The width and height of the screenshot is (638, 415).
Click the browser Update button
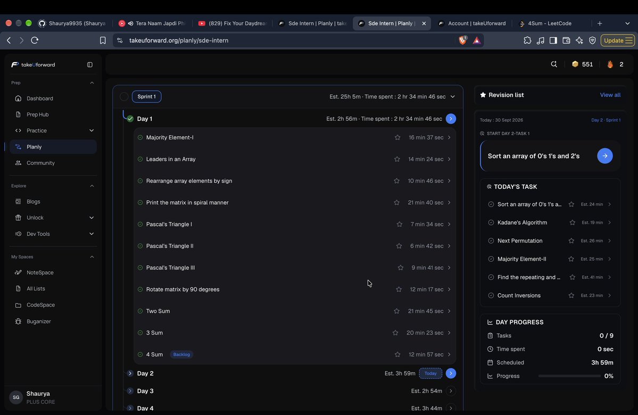(618, 40)
